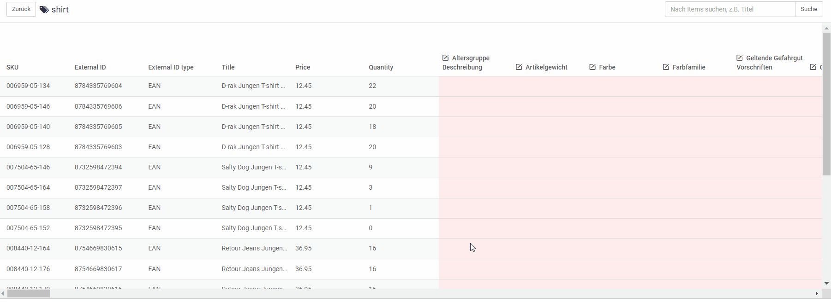Click edit icon for Geltende Gefahrgut Vorschriften

coord(740,58)
